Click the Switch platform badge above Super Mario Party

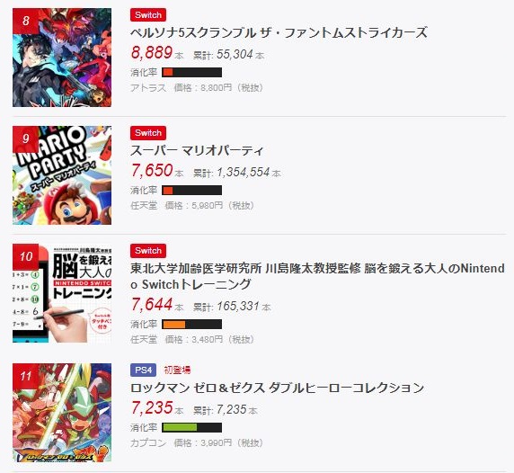click(x=148, y=133)
